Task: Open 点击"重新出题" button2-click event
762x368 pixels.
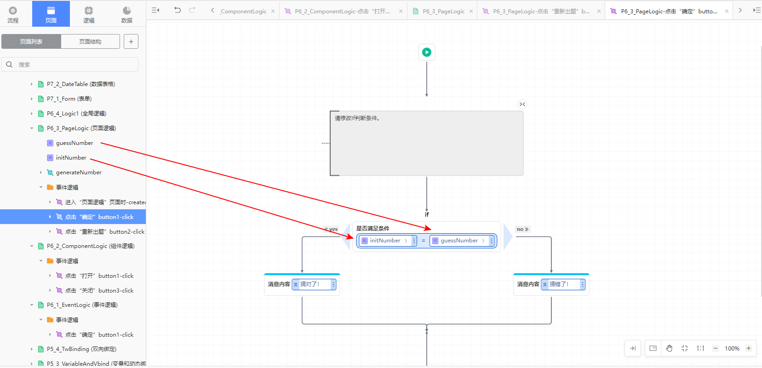Action: pyautogui.click(x=105, y=231)
